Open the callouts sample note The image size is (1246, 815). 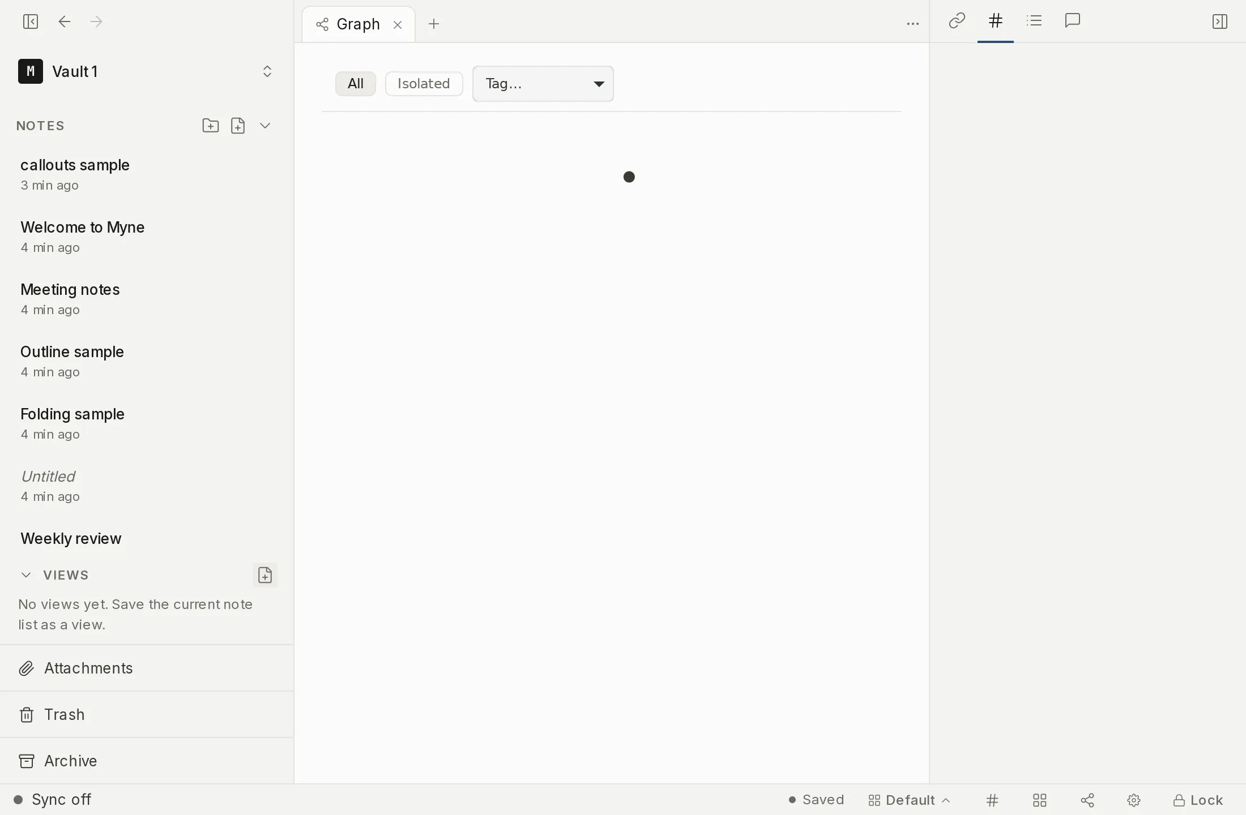click(146, 175)
